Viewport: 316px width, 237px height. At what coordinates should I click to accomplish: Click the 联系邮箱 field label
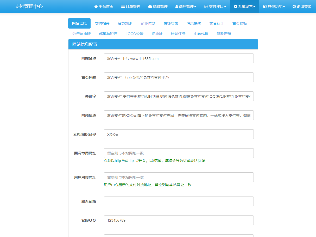coord(89,201)
